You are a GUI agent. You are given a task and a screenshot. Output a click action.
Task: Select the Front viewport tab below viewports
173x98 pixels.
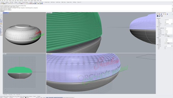(14, 95)
